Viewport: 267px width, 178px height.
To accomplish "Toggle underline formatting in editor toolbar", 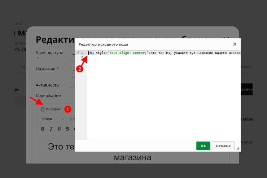I will 59,129.
